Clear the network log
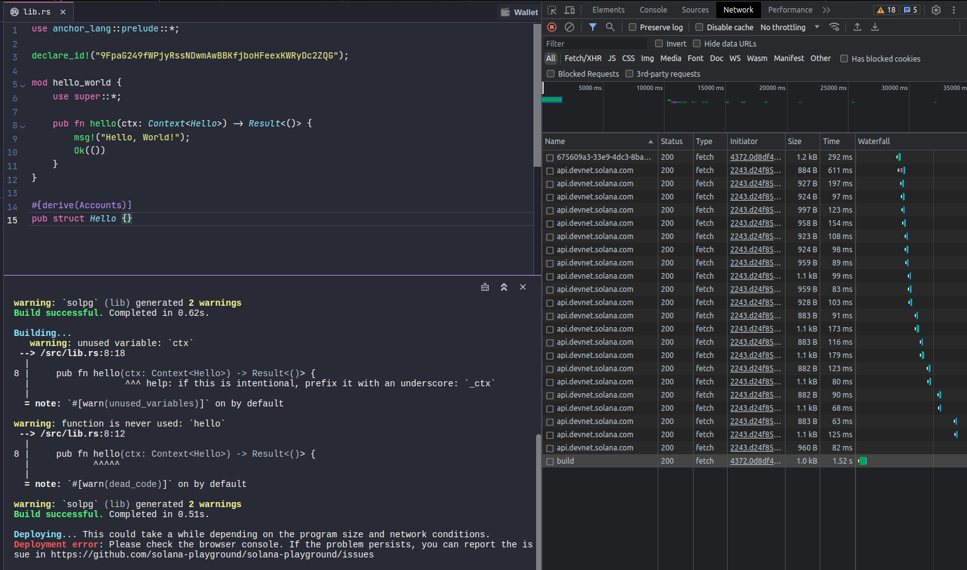967x570 pixels. [569, 27]
